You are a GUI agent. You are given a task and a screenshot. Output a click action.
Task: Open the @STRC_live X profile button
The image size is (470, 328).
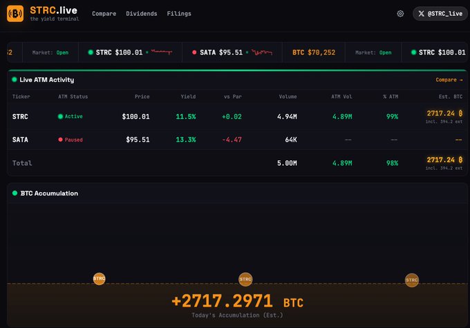pos(440,14)
